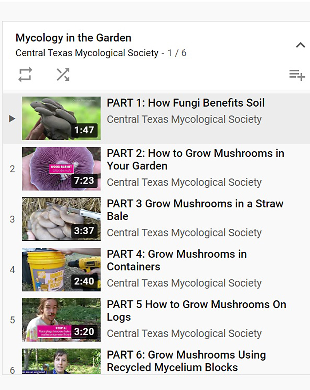This screenshot has height=390, width=310.
Task: Play PART 5 How to Grow Mushrooms On Logs
Action: (x=196, y=311)
